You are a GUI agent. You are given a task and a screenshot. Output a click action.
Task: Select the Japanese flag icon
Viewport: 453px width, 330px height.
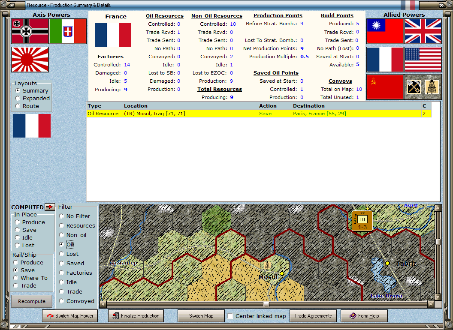tap(29, 59)
